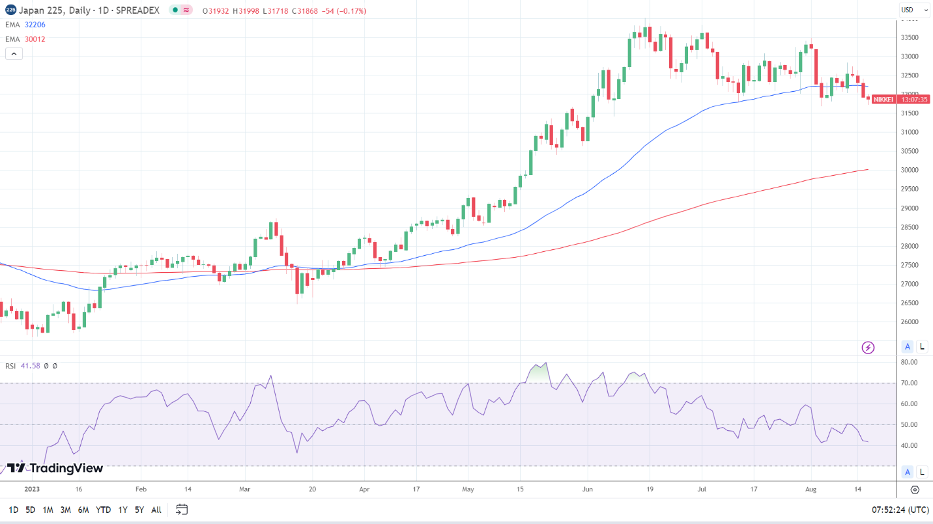The image size is (933, 524).
Task: Click the Japan 225 symbol logo
Action: pyautogui.click(x=10, y=10)
